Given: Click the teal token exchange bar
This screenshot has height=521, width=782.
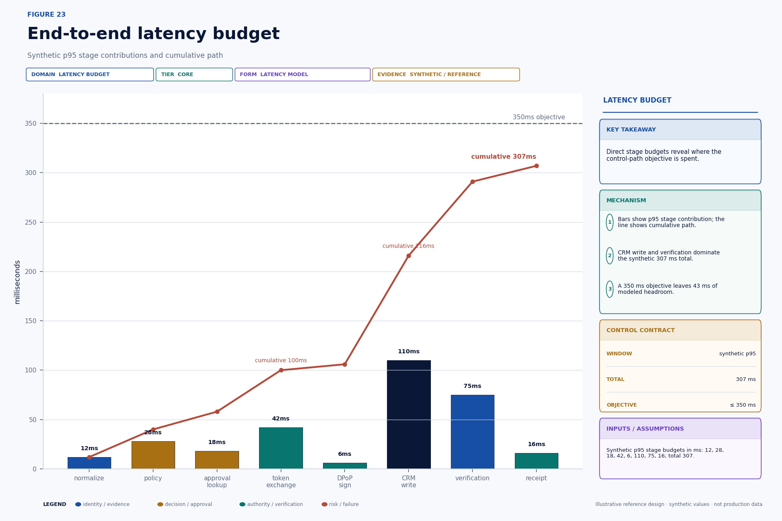Looking at the screenshot, I should 281,448.
